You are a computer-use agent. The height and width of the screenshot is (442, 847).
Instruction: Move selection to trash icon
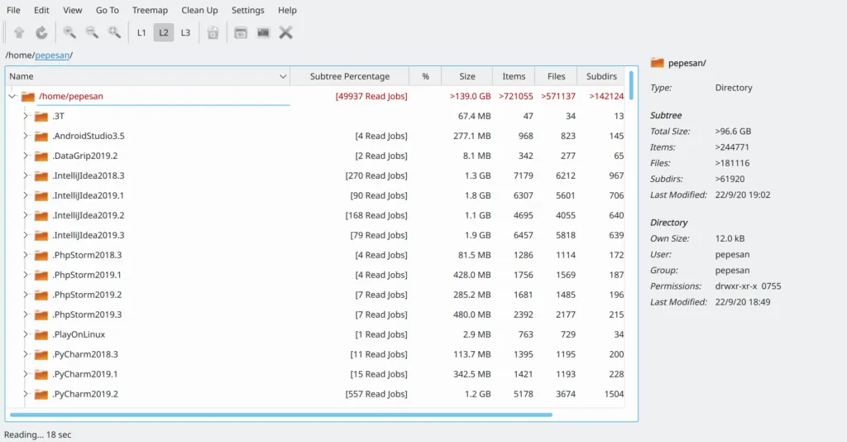[x=213, y=33]
